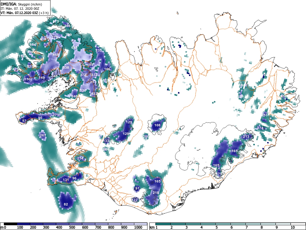
Task: Click the visibility value '468'
Action: point(56,55)
